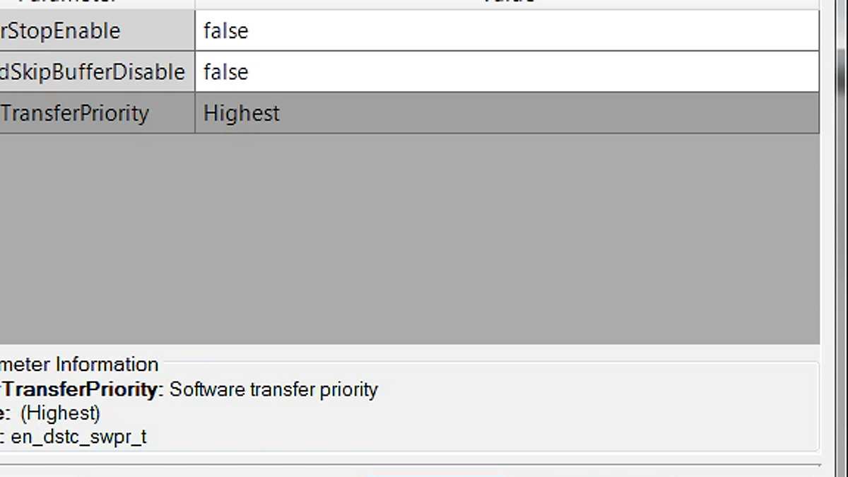Select the TransferPriority parameter name cell
Image resolution: width=848 pixels, height=477 pixels.
pos(75,113)
